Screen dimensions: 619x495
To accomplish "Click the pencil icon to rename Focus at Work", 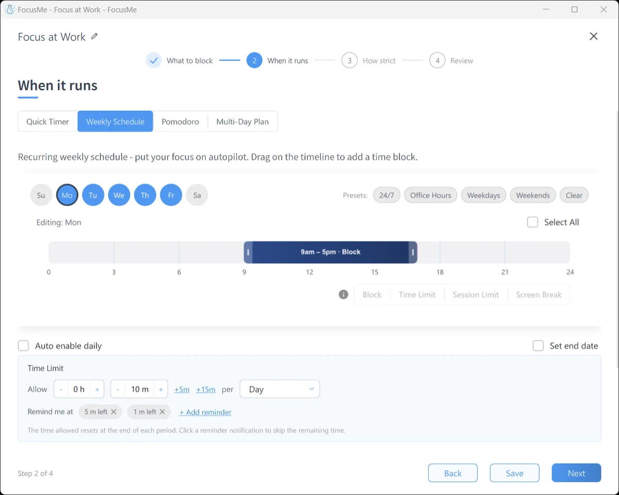I will pyautogui.click(x=94, y=37).
